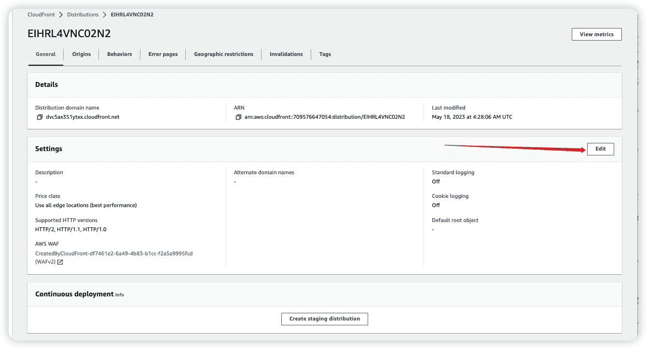The image size is (647, 349).
Task: Copy the ARN icon
Action: click(x=238, y=117)
